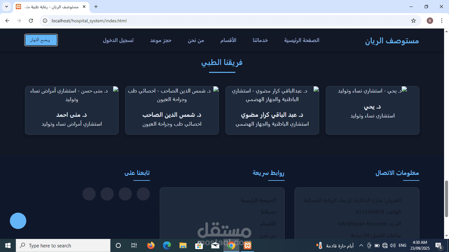The image size is (449, 252).
Task: Go to خدماتنا in the navbar
Action: [260, 40]
